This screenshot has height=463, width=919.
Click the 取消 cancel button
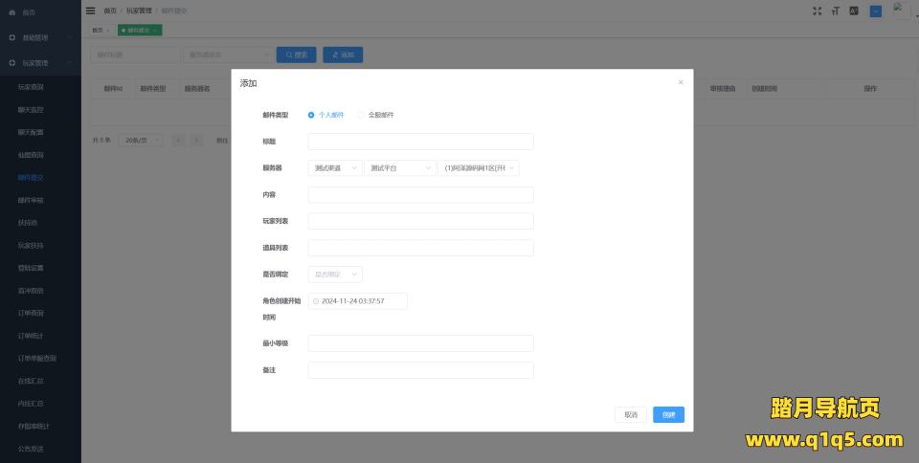tap(630, 415)
